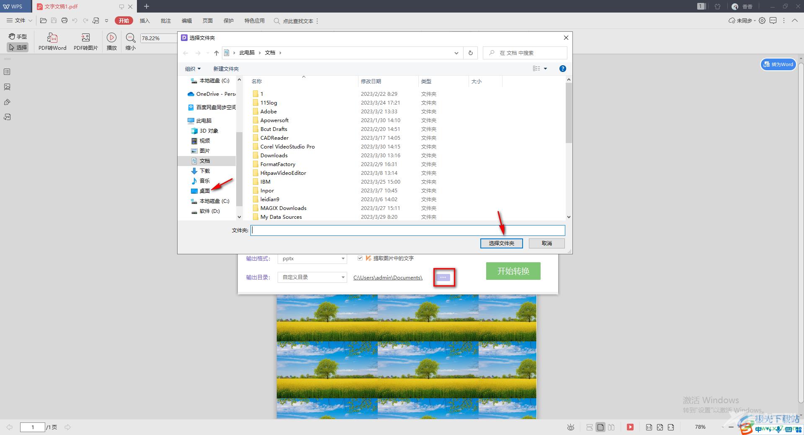Image resolution: width=804 pixels, height=435 pixels.
Task: Click 新建文件夹 in dialog toolbar
Action: click(x=226, y=69)
